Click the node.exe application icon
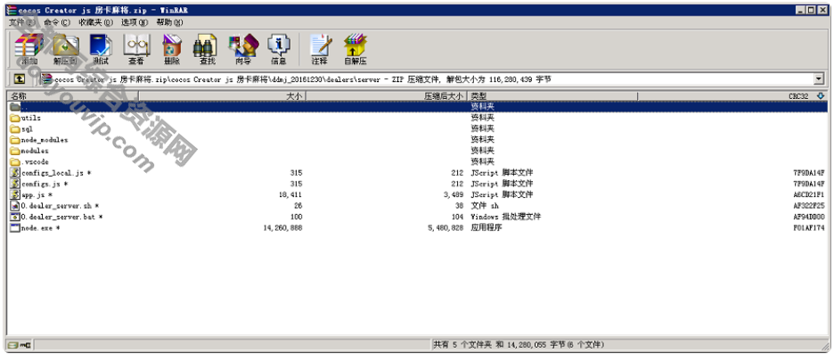834x354 pixels. (15, 228)
